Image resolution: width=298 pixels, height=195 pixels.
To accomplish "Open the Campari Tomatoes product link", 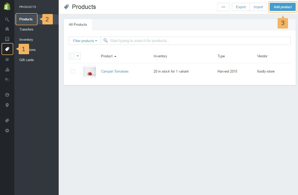I will [x=115, y=71].
